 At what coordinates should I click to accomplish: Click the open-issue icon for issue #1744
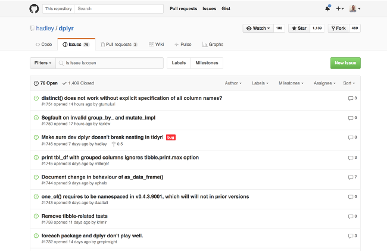click(x=36, y=177)
